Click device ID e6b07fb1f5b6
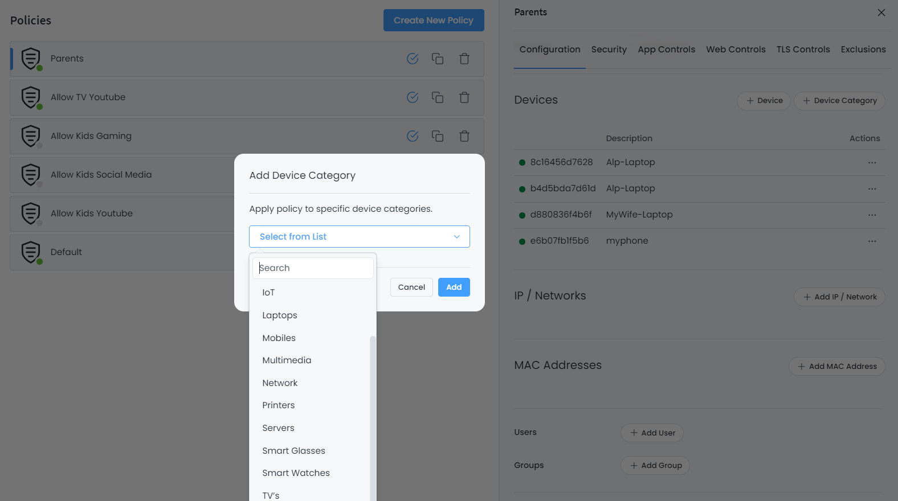This screenshot has height=501, width=898. (560, 241)
